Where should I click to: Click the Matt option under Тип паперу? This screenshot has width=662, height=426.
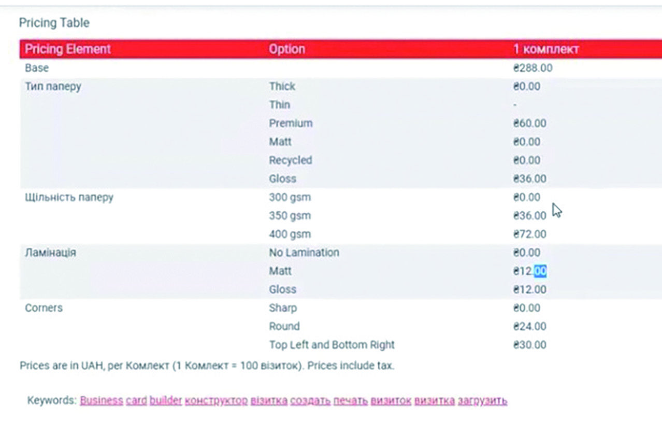click(280, 142)
